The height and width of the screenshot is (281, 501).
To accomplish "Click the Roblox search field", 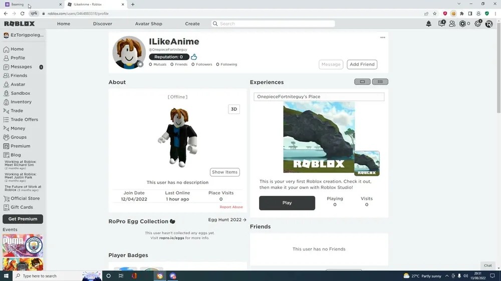I will pyautogui.click(x=273, y=23).
